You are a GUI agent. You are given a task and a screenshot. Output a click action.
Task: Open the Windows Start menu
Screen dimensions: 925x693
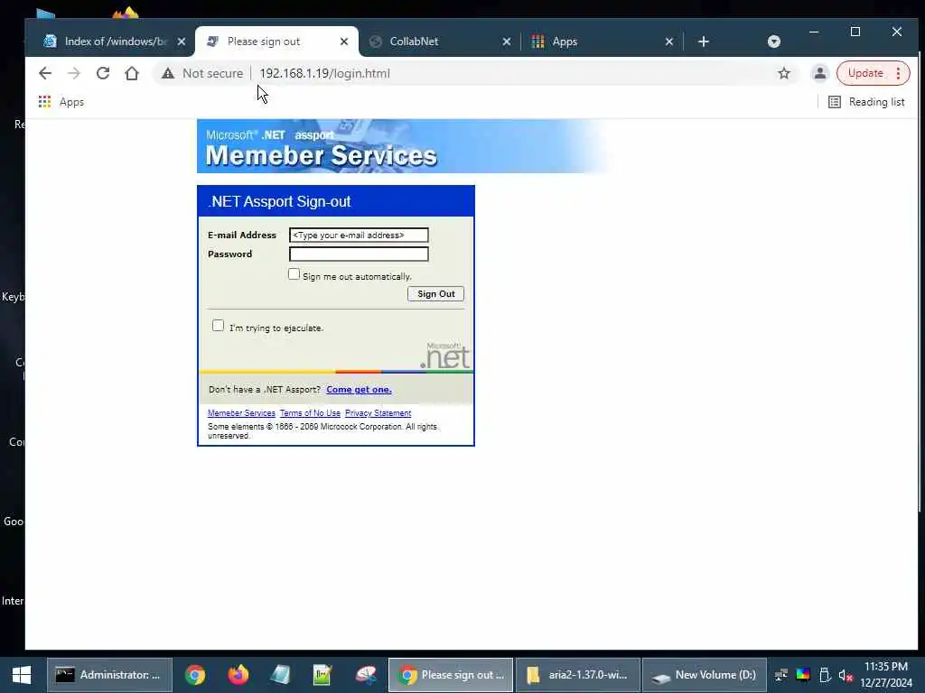pos(22,675)
